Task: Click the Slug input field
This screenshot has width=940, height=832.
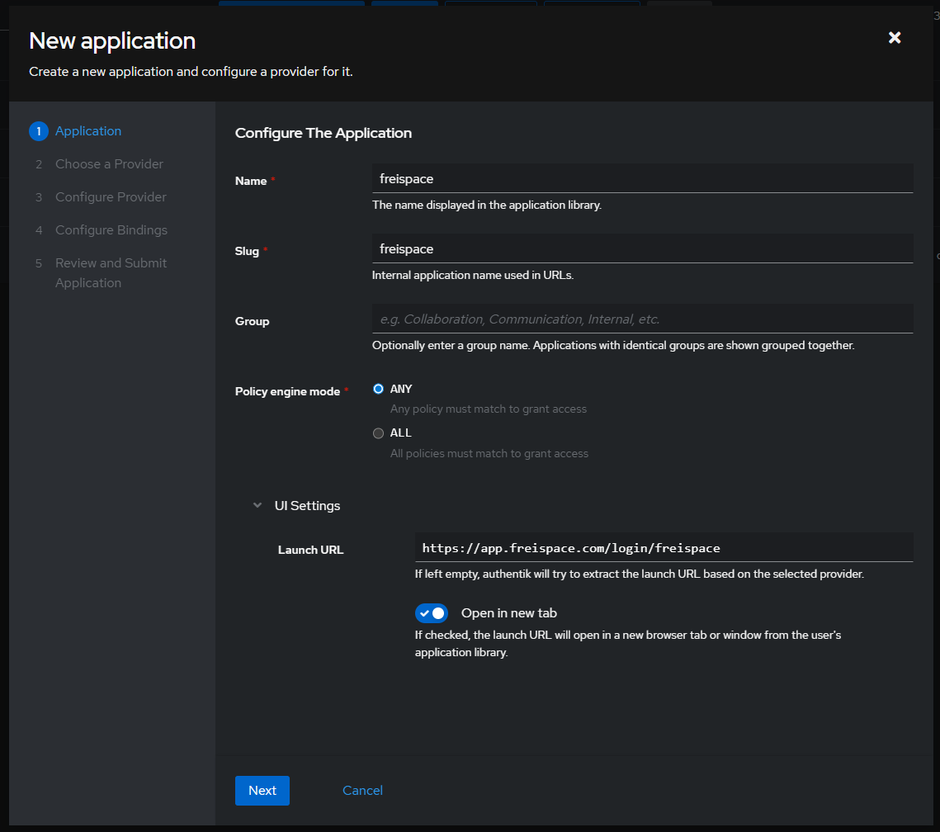Action: (x=642, y=248)
